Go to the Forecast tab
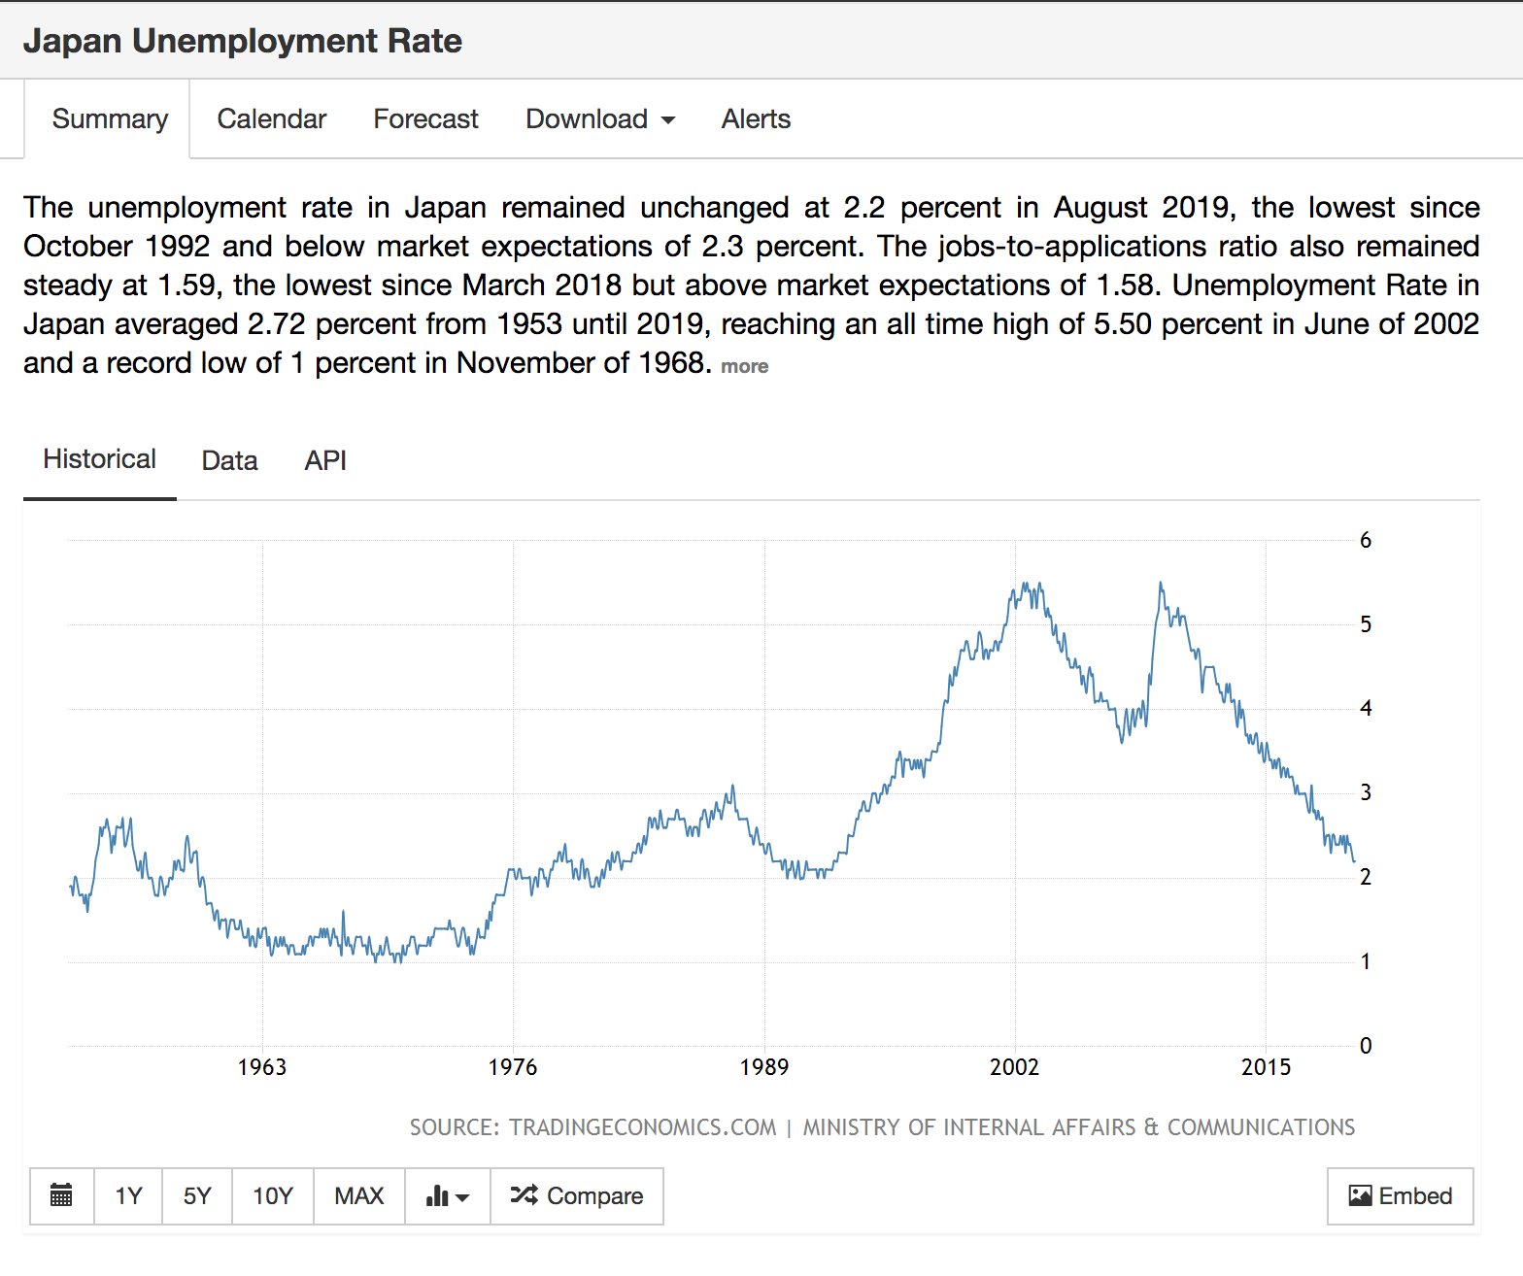 pyautogui.click(x=425, y=119)
